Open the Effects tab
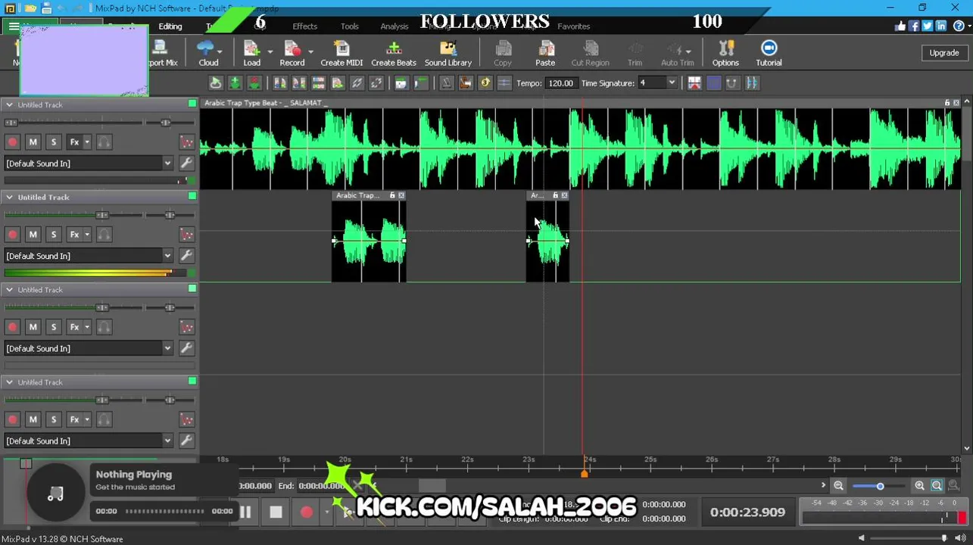The image size is (973, 545). pyautogui.click(x=304, y=26)
